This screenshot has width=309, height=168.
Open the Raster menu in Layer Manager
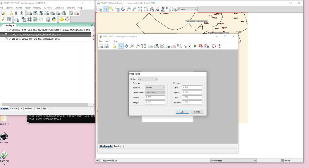[x=20, y=8]
